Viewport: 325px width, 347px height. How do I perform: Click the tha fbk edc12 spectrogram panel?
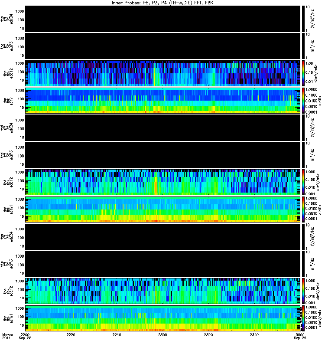point(163,73)
